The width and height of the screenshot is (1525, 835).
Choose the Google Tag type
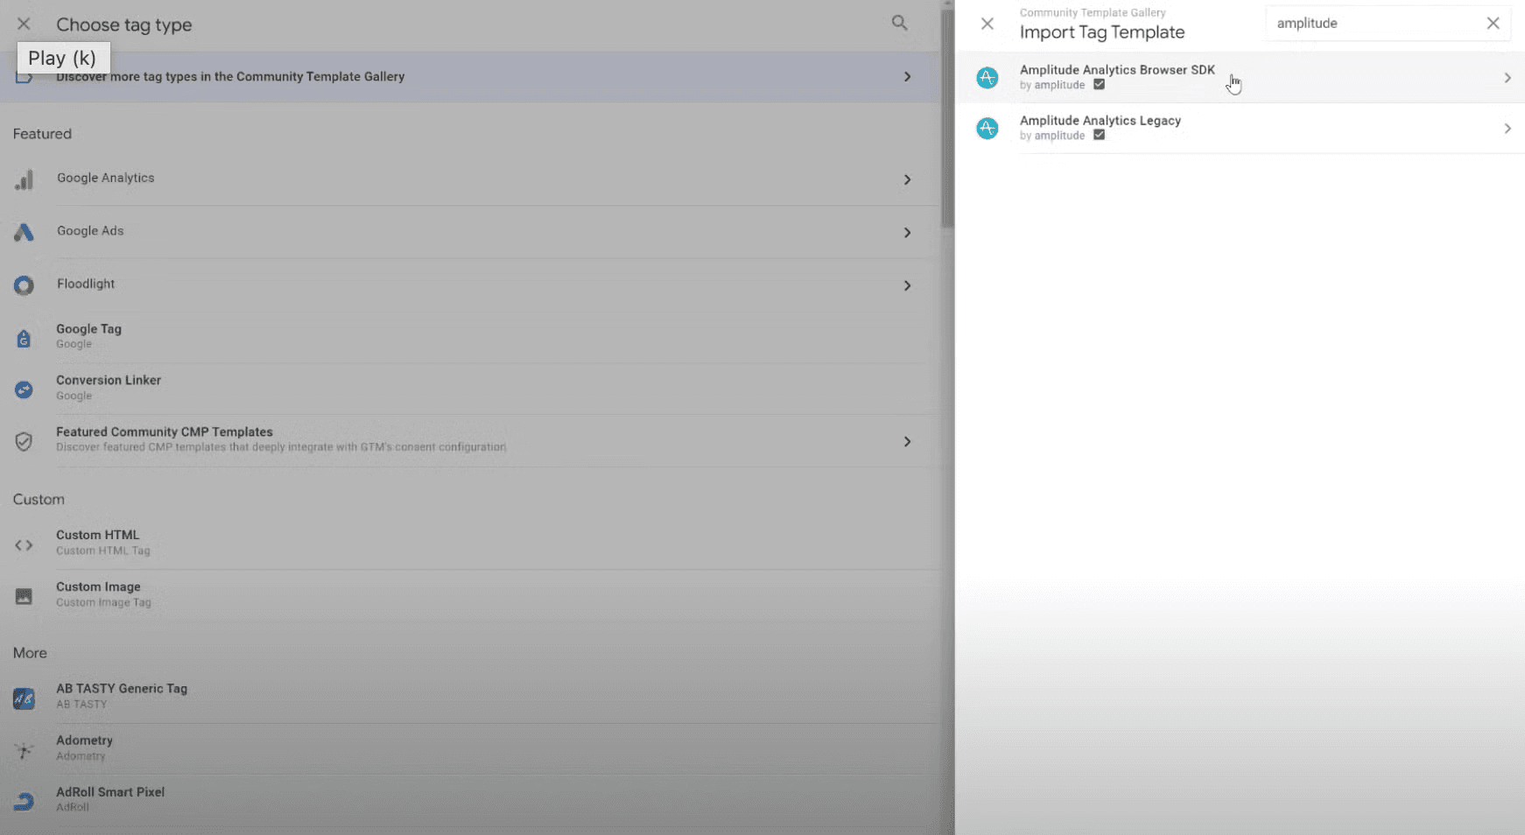coord(470,337)
